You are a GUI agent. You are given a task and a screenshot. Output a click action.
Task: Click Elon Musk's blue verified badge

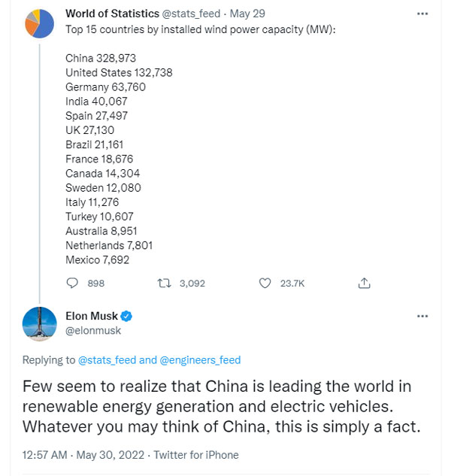pyautogui.click(x=128, y=317)
